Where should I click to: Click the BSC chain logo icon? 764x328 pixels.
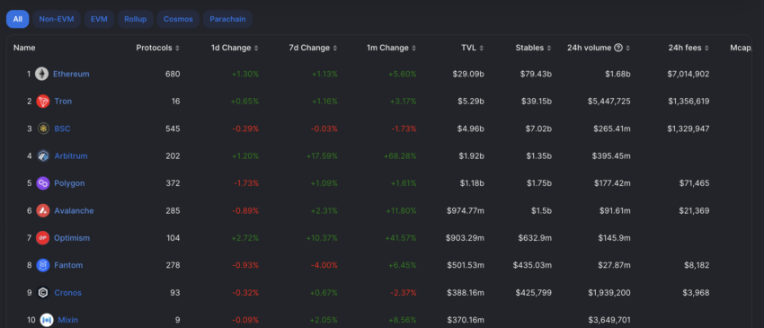[x=43, y=129]
